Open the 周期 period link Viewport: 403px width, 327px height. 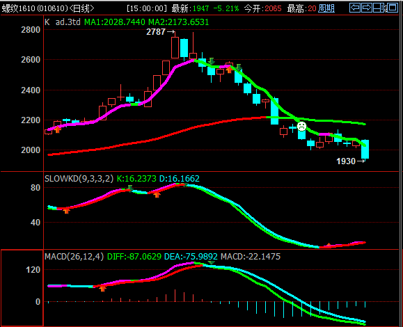pos(326,8)
